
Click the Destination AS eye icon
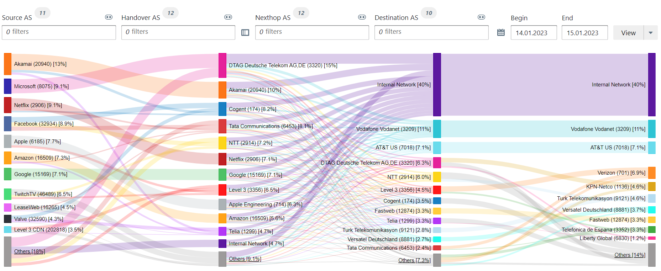[481, 17]
